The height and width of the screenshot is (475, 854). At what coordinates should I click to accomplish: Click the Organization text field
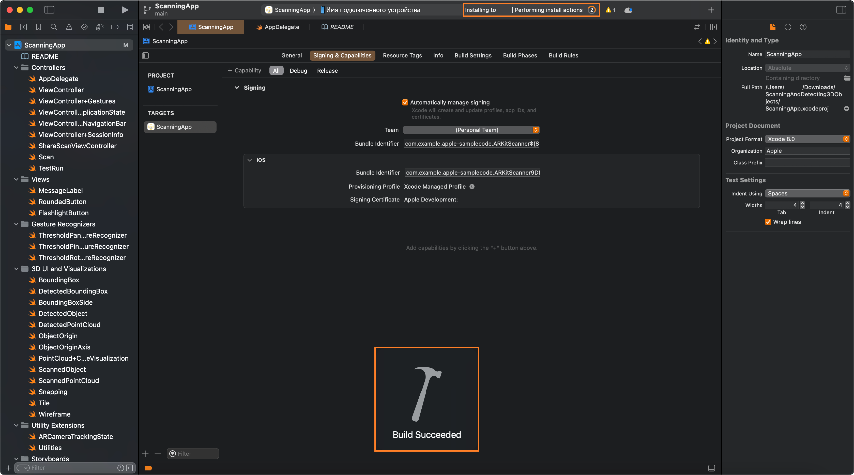click(x=807, y=151)
